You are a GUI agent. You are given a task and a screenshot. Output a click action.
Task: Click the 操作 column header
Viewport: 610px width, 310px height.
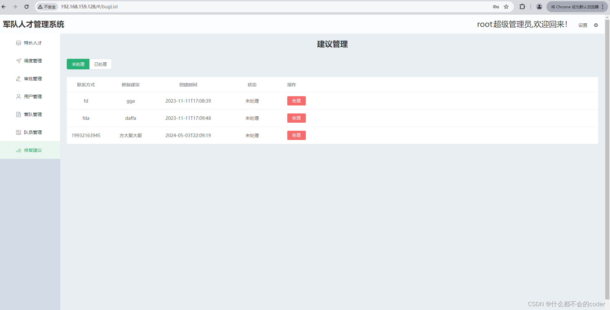tap(292, 85)
